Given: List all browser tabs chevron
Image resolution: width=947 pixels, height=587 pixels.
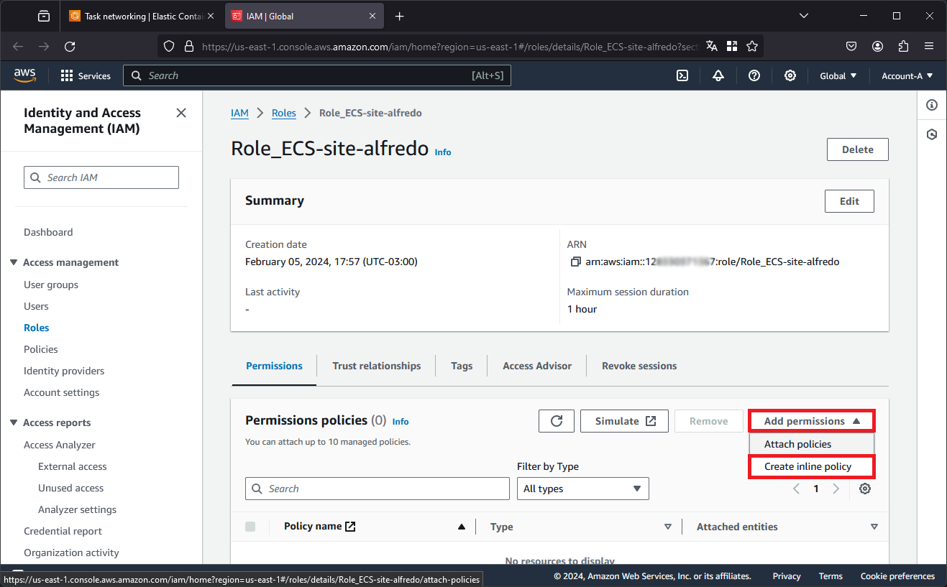Looking at the screenshot, I should (x=804, y=16).
